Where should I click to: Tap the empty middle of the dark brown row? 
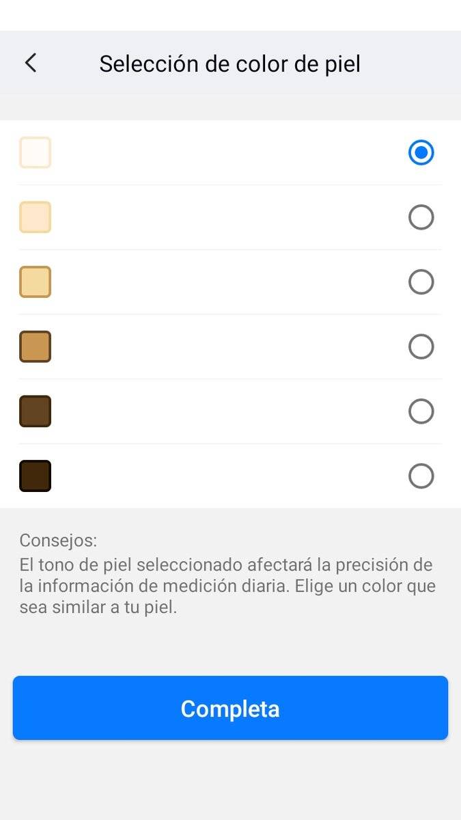(x=230, y=411)
